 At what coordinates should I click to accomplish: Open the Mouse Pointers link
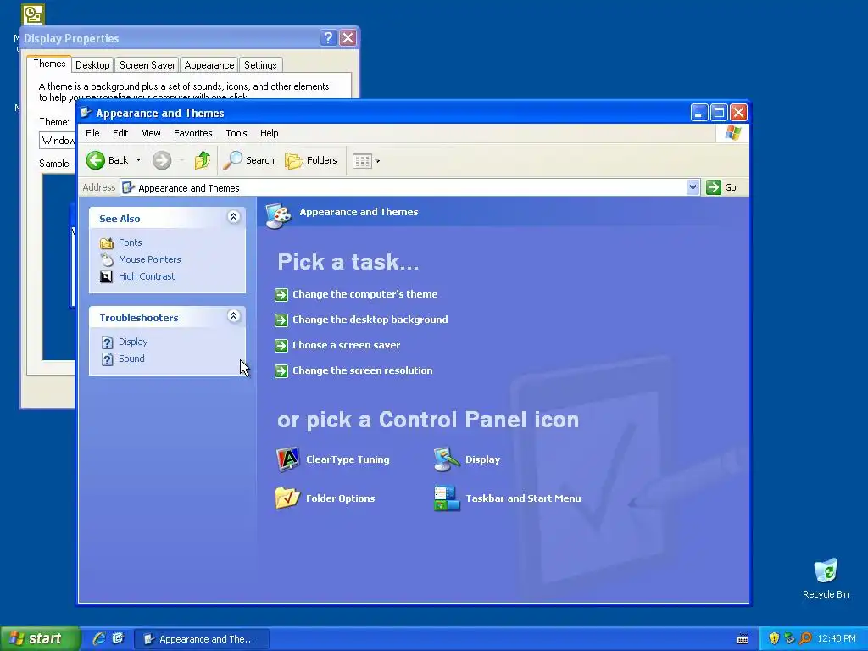[149, 259]
